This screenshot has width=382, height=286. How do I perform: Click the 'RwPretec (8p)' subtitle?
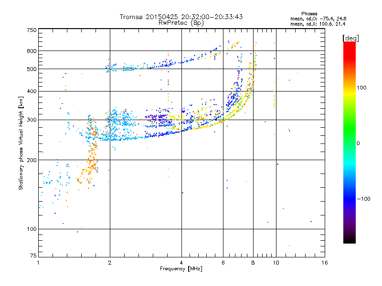181,23
